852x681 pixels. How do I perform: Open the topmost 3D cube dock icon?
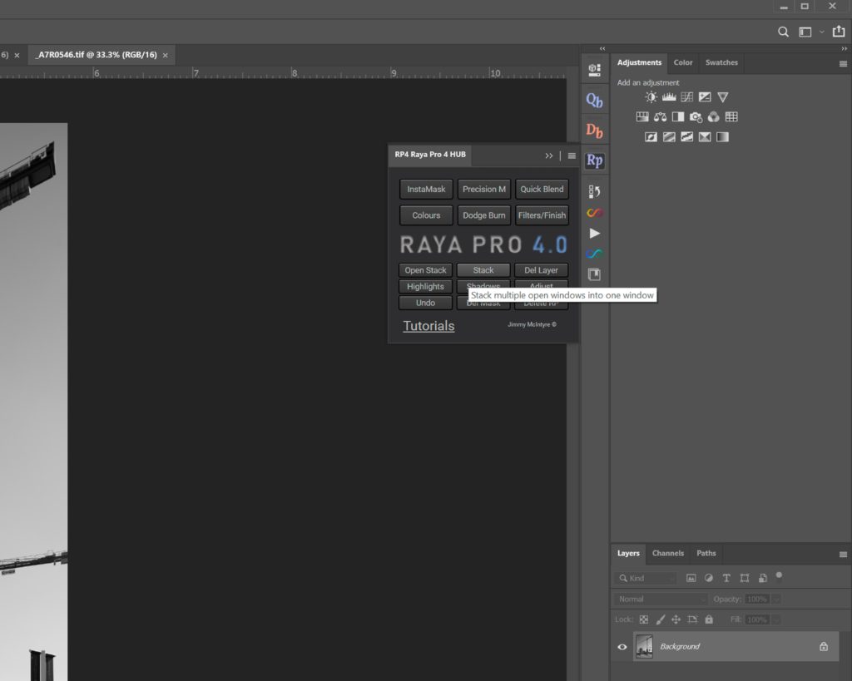pos(594,70)
